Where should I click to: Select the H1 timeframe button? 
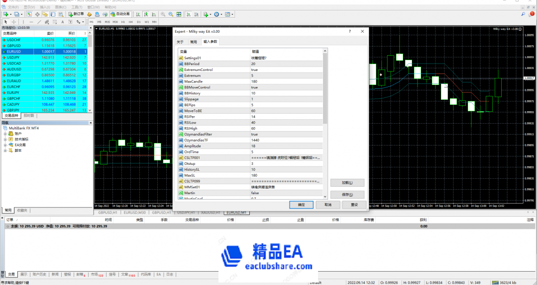tap(123, 22)
